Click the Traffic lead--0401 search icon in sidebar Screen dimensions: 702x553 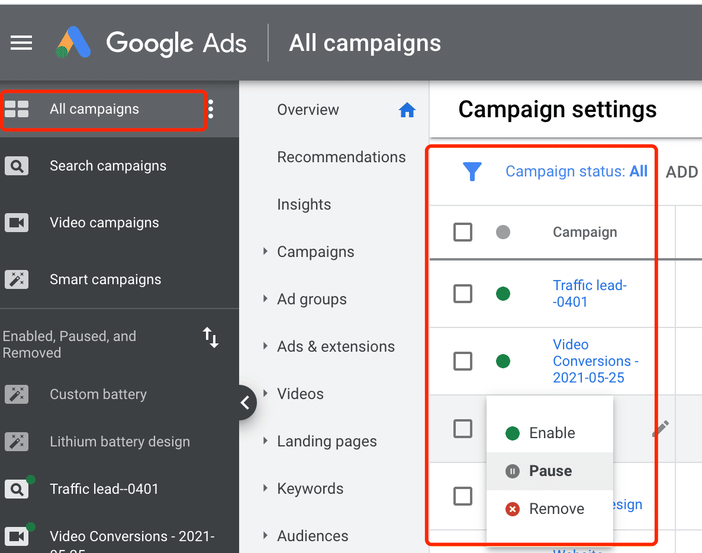(x=17, y=489)
